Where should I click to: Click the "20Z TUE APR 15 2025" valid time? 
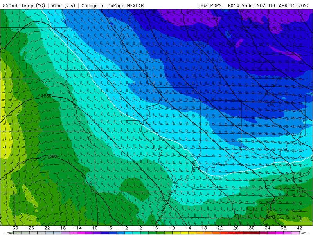click(283, 5)
